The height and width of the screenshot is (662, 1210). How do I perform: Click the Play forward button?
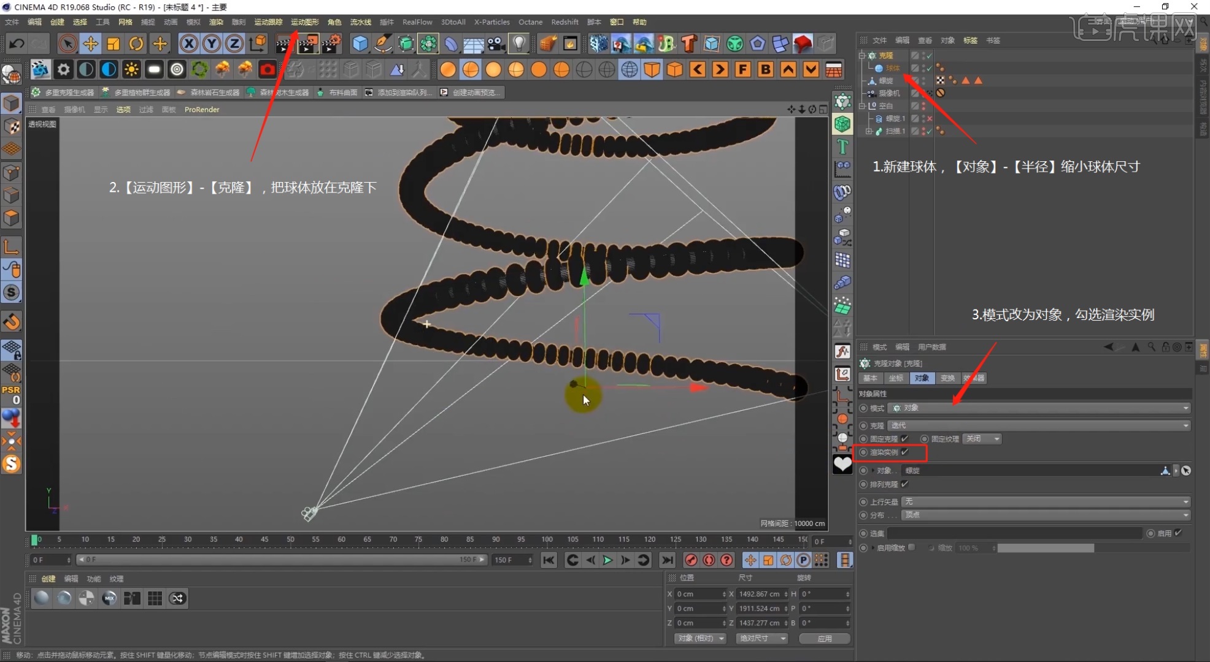pos(607,560)
